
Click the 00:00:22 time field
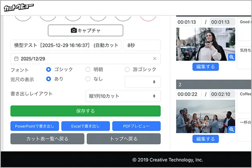pos(189,94)
